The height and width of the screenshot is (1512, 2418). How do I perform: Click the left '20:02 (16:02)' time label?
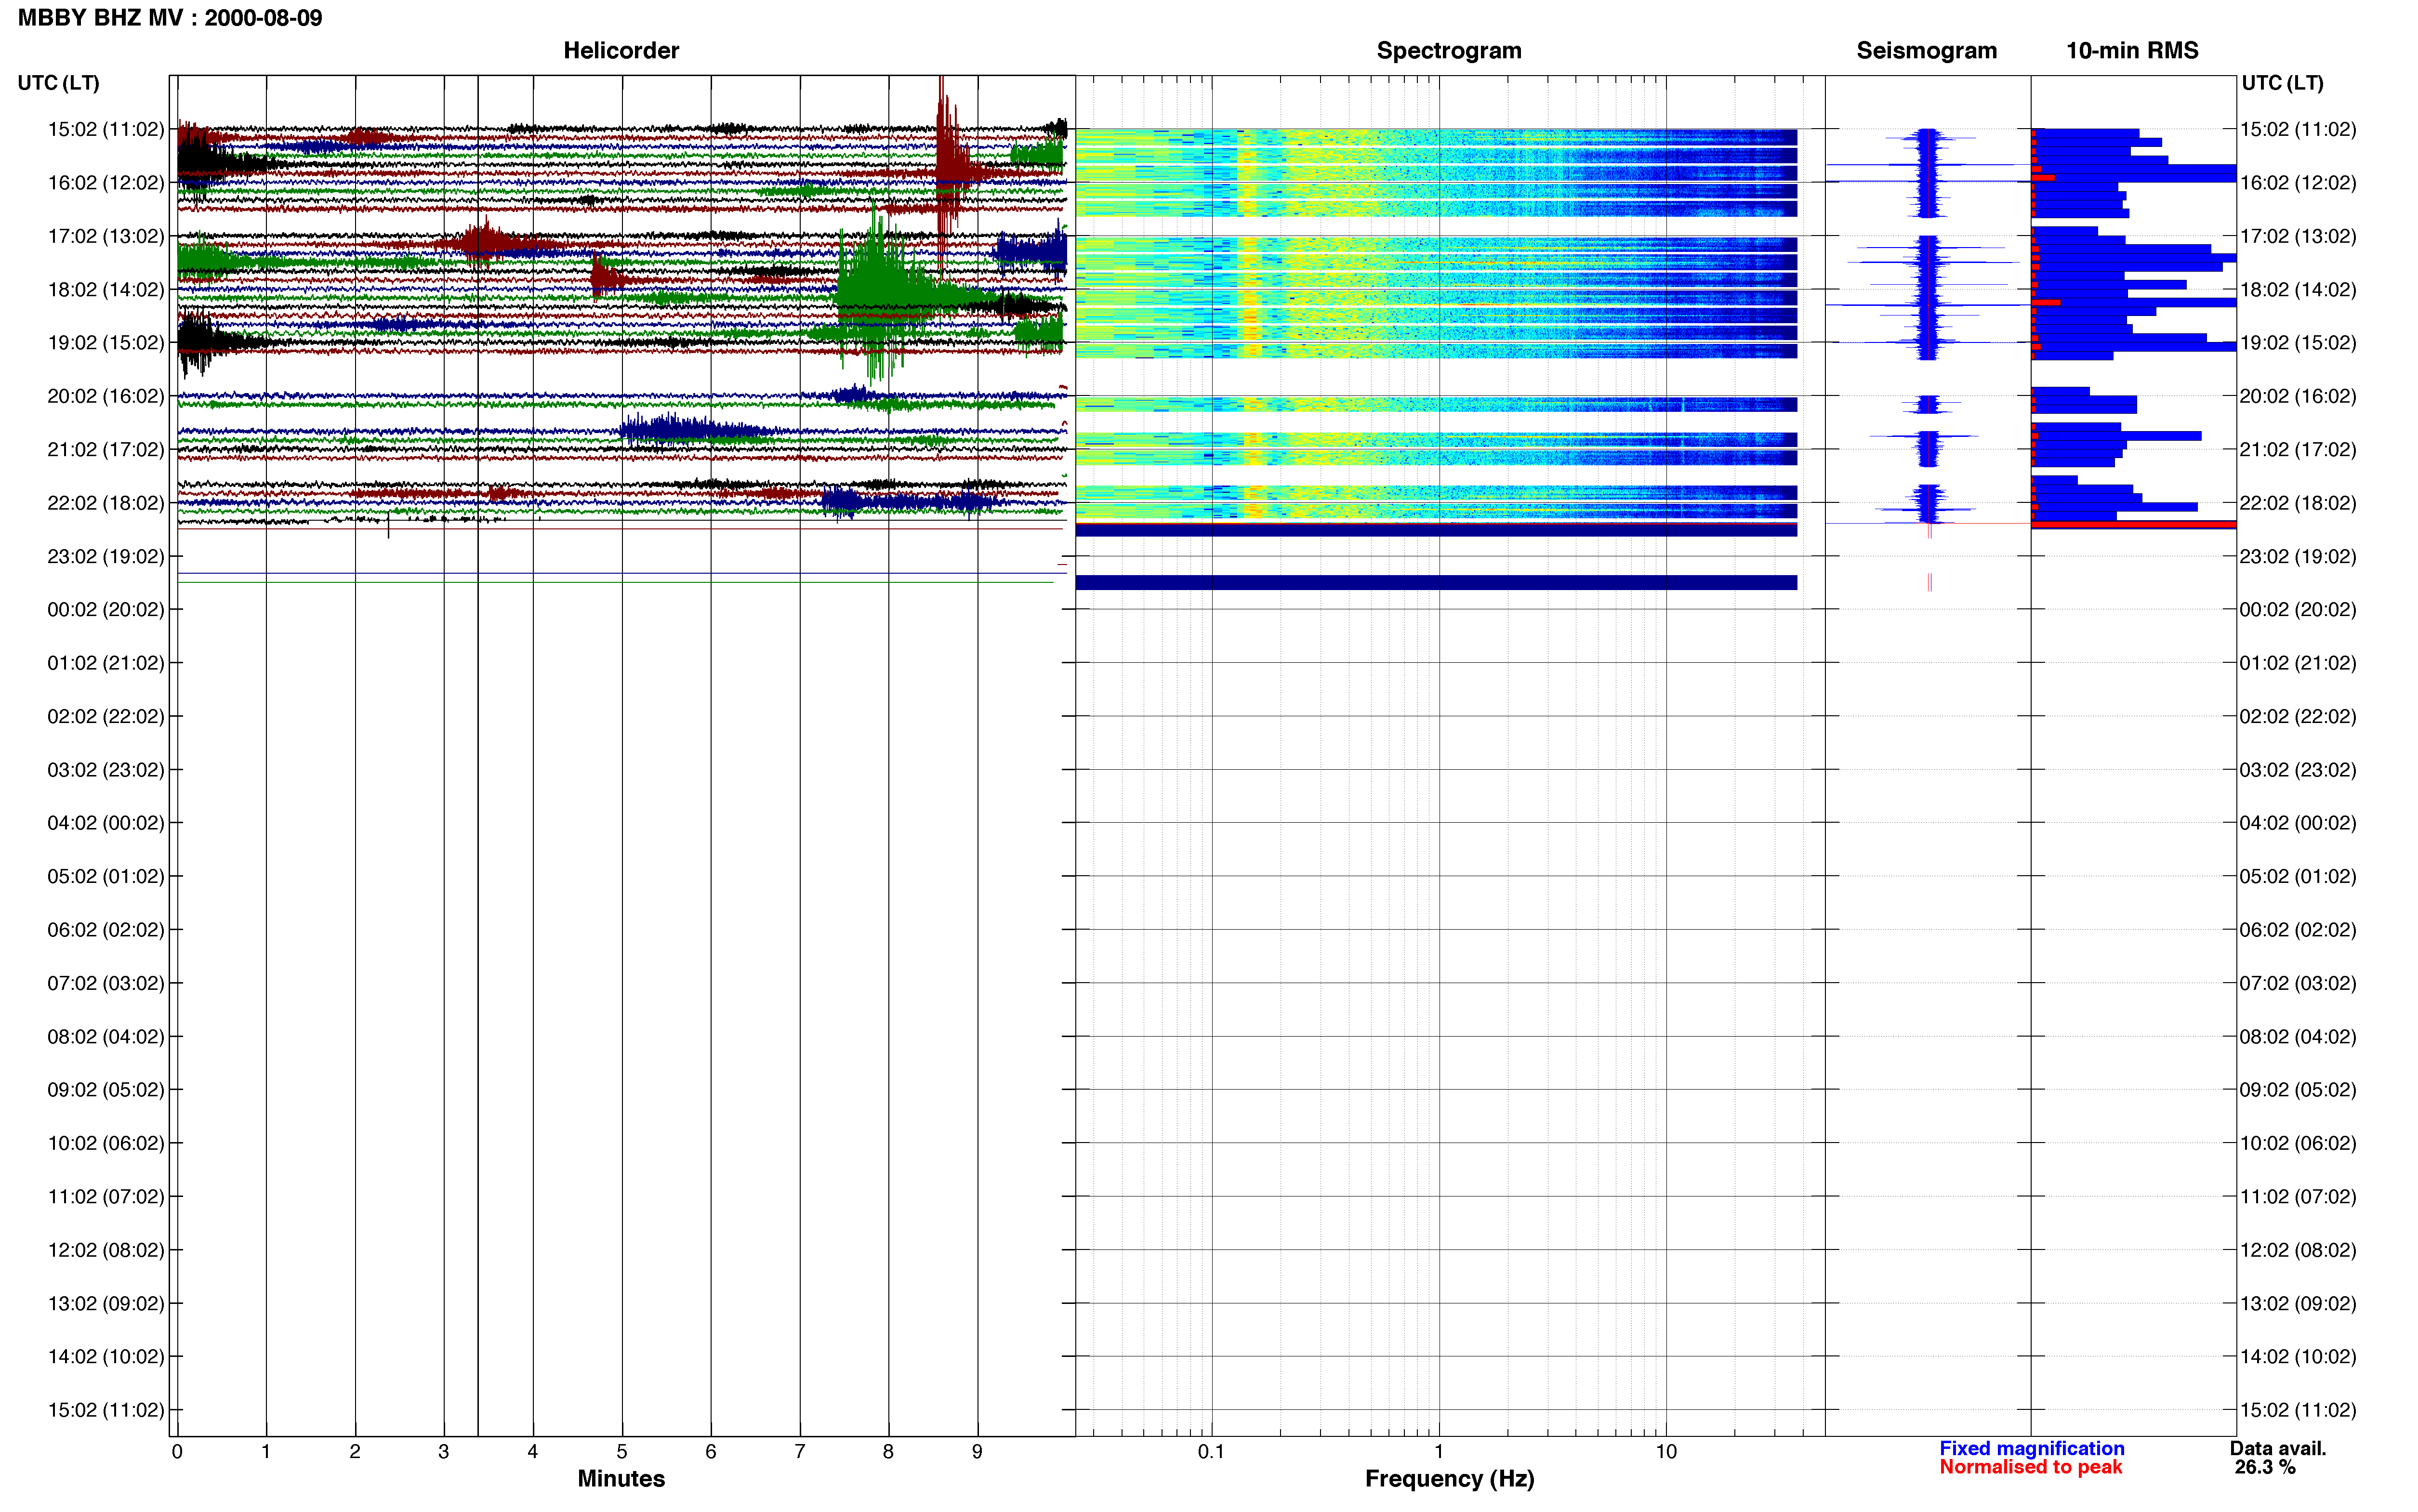(x=106, y=396)
